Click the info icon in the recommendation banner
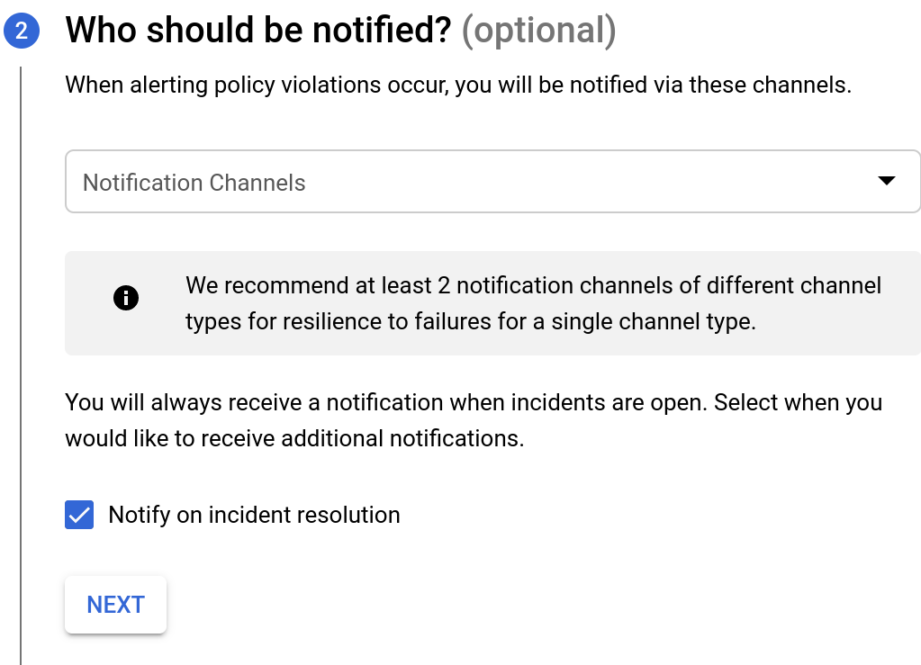 click(126, 298)
